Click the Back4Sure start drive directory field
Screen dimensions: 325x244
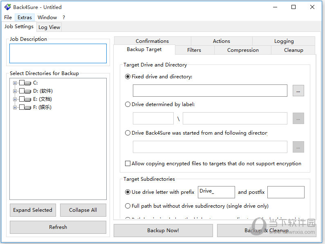pos(210,147)
